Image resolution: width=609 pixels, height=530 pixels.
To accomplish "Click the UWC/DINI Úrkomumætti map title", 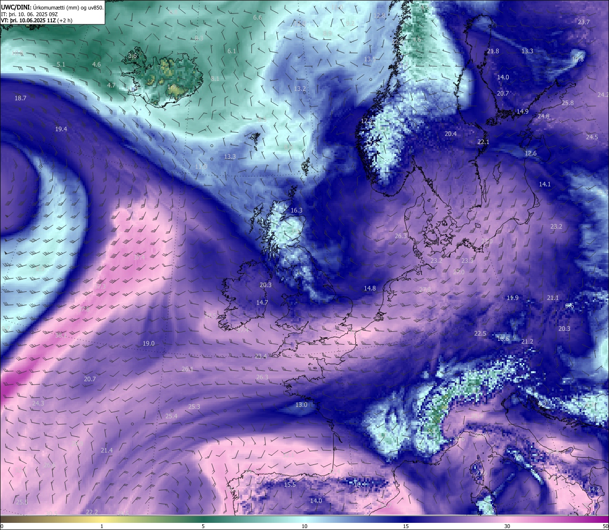I will click(52, 7).
